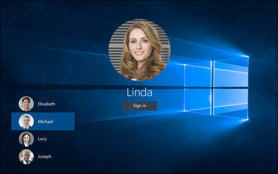
Task: Switch to Lucy via her name
Action: 43,139
